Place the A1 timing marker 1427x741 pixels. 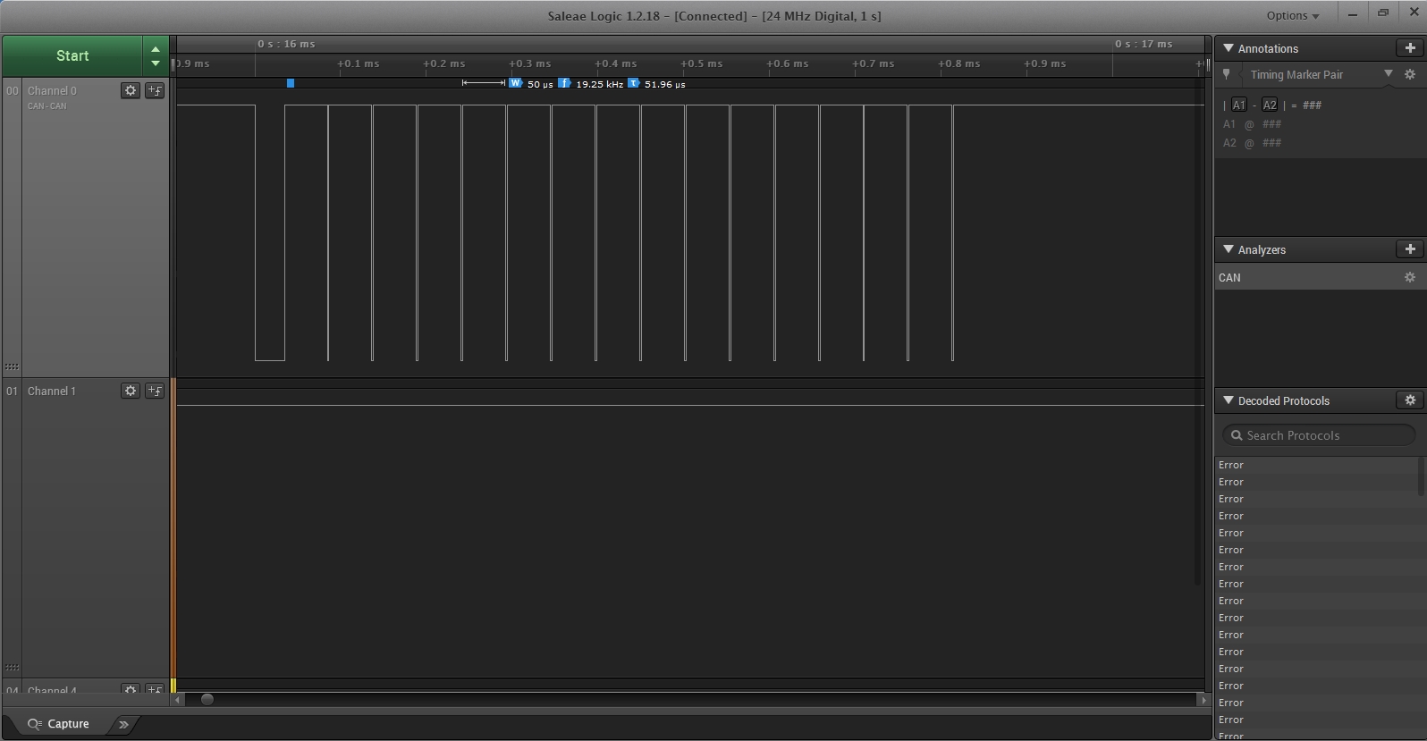pyautogui.click(x=1238, y=105)
